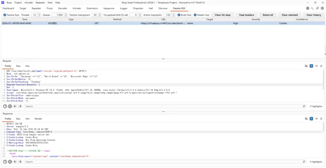Toggle hide non-printable icon in Response panel
The height and width of the screenshot is (168, 326).
tap(306, 119)
